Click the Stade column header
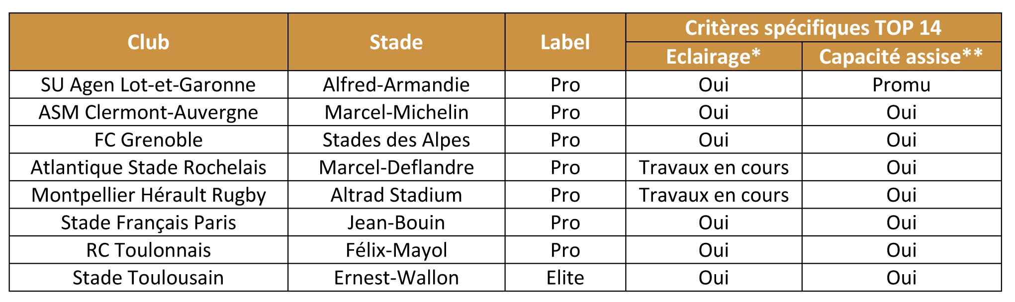Screen dimensions: 1015x302 tap(396, 42)
